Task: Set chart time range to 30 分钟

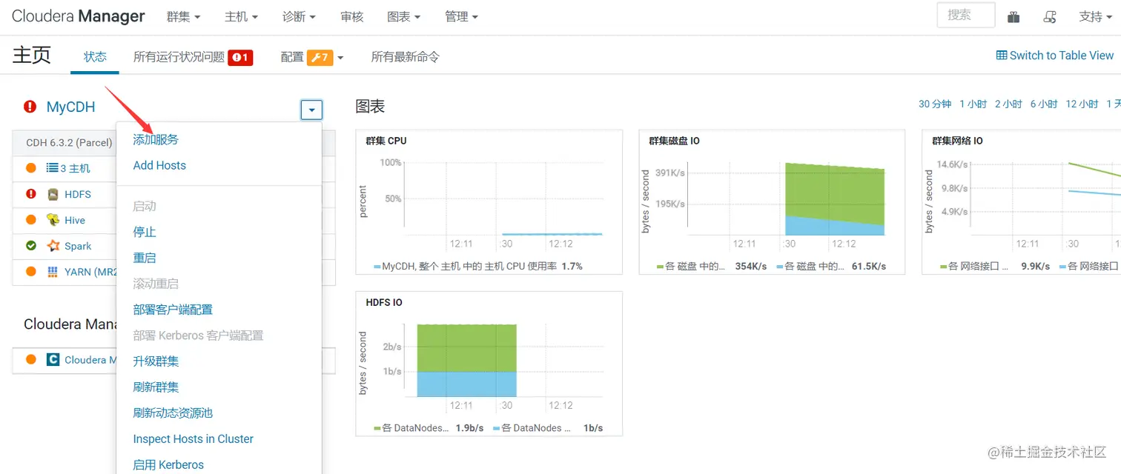Action: pos(935,104)
